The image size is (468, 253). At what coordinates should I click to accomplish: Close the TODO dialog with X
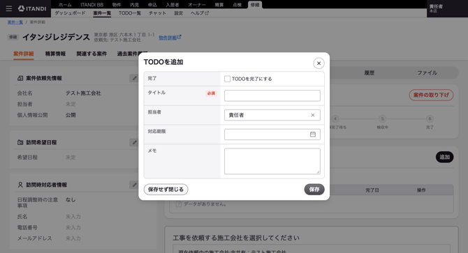coord(319,63)
